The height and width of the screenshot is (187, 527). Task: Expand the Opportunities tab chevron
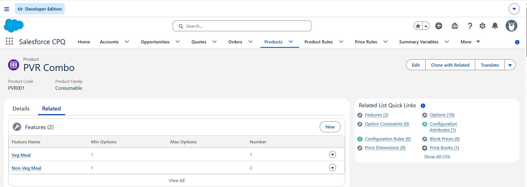pyautogui.click(x=178, y=42)
